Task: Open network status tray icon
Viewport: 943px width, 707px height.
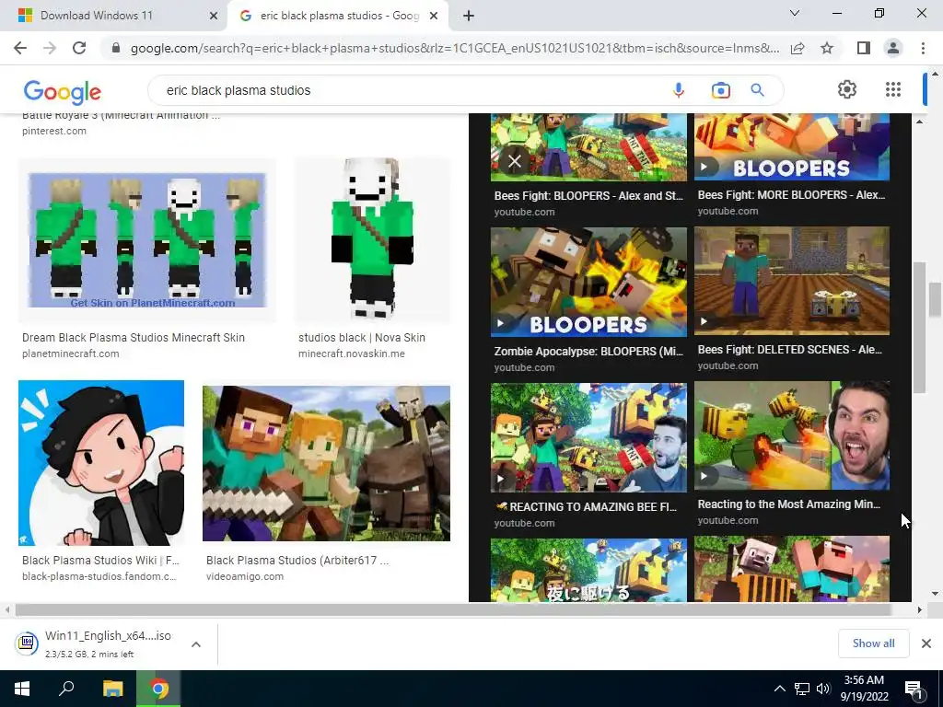Action: tap(802, 689)
